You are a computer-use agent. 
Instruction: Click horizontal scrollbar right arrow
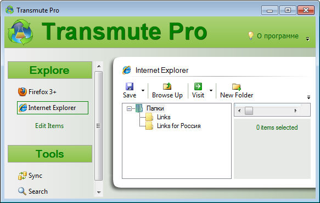pos(295,111)
